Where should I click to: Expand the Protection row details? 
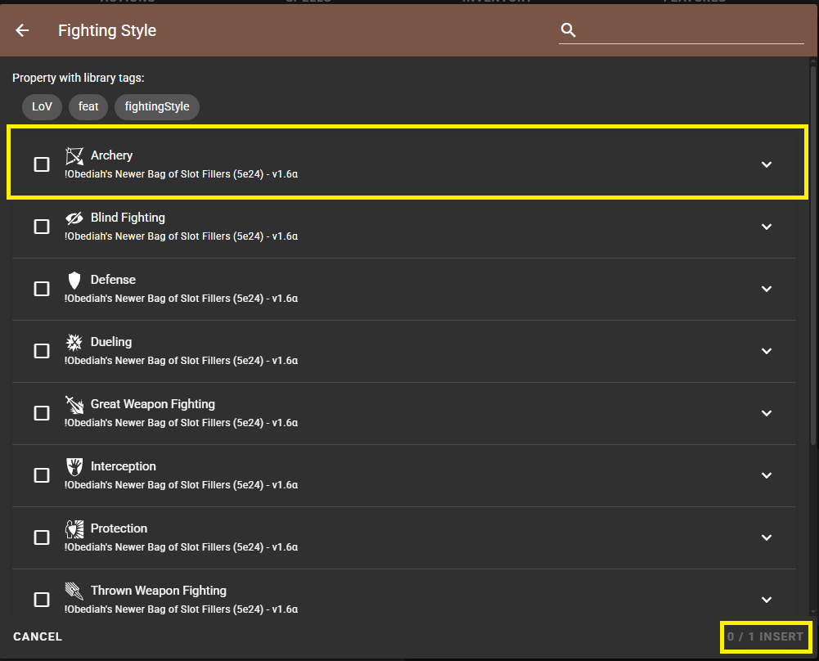(767, 537)
